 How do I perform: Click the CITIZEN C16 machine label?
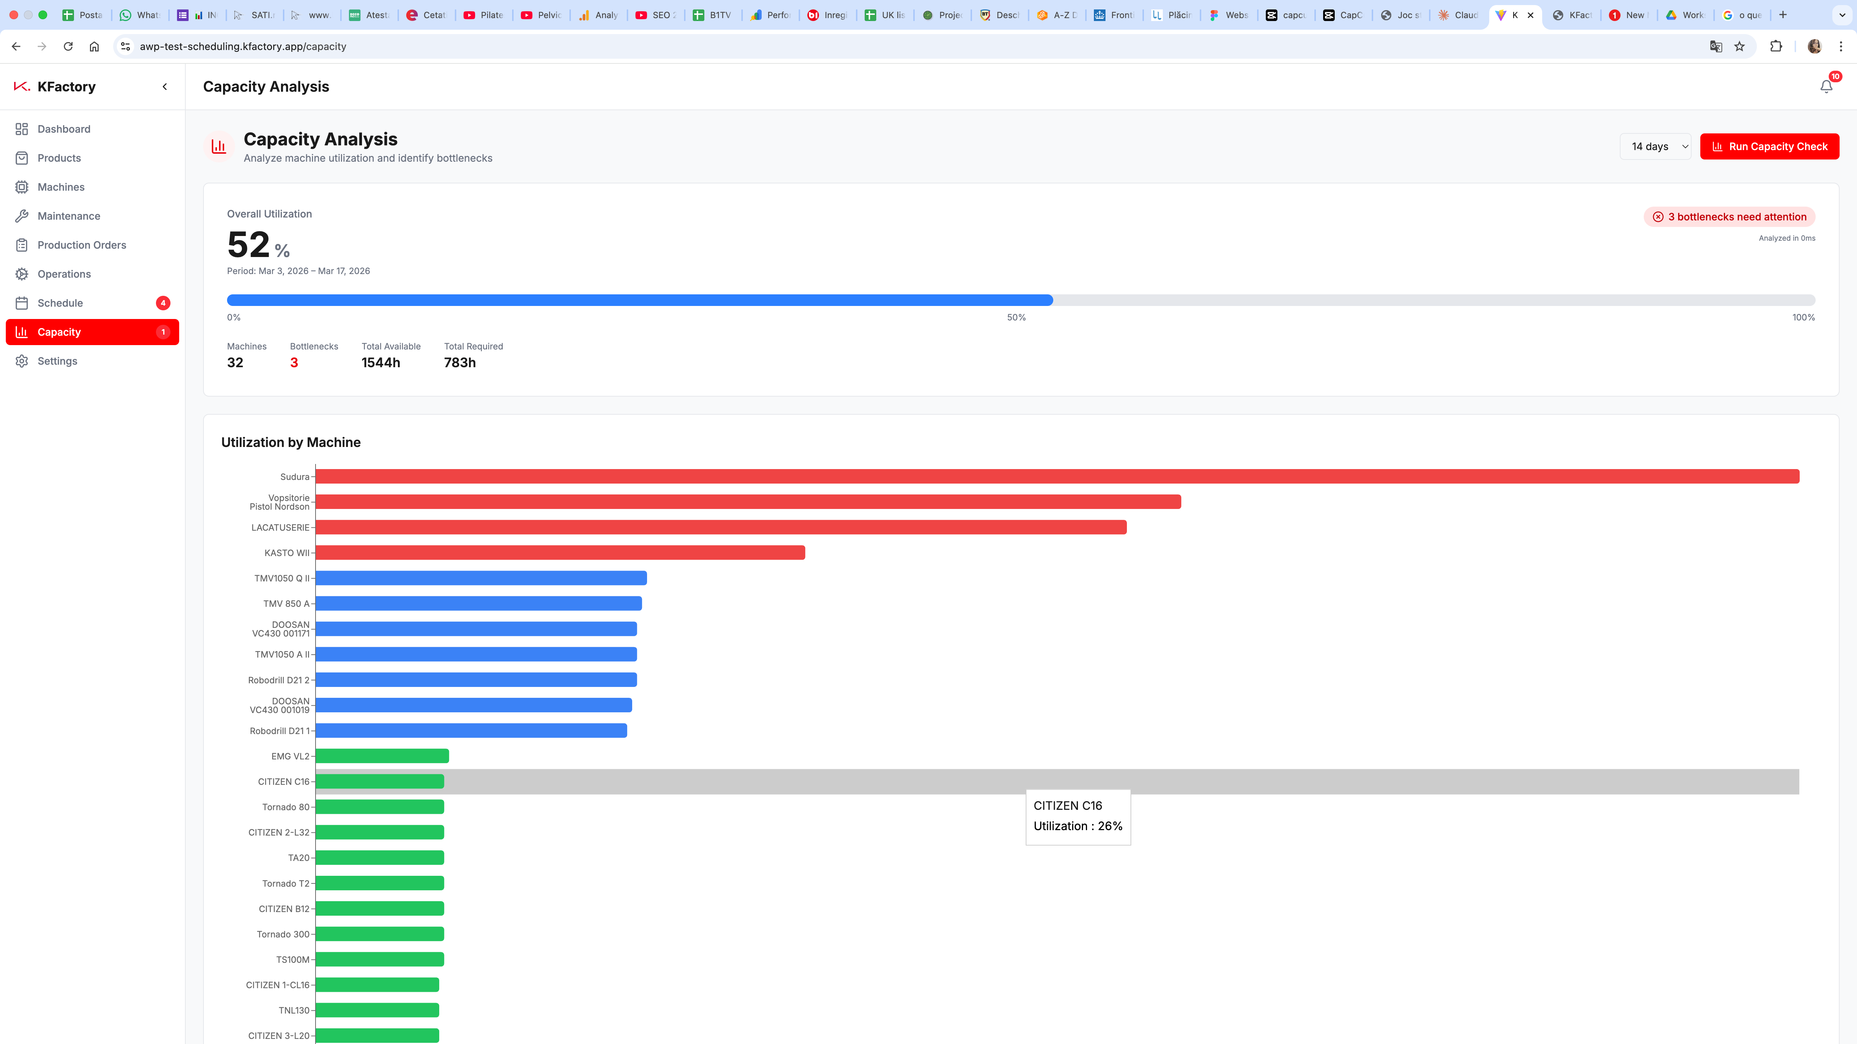click(x=283, y=782)
